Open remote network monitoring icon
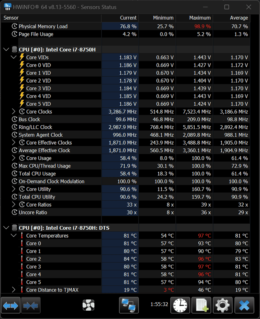This screenshot has width=260, height=319. (129, 305)
